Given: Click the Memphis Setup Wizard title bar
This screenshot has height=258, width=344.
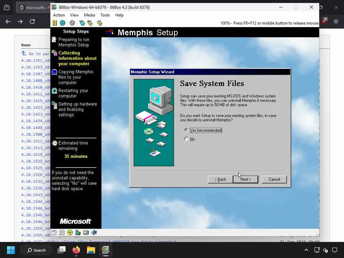Looking at the screenshot, I should click(210, 72).
